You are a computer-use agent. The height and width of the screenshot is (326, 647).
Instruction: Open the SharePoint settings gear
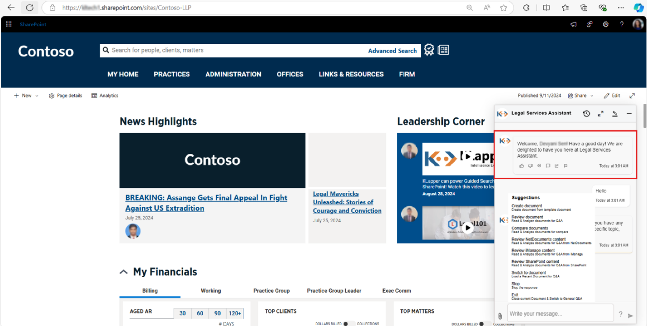[x=605, y=24]
